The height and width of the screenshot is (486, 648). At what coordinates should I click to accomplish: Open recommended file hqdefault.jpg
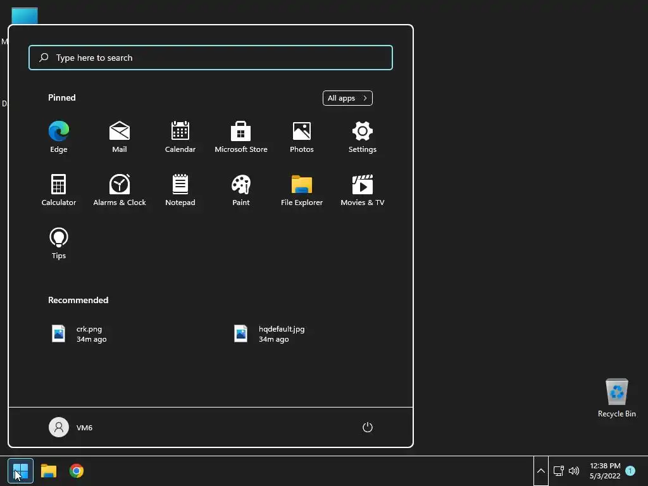tap(270, 334)
